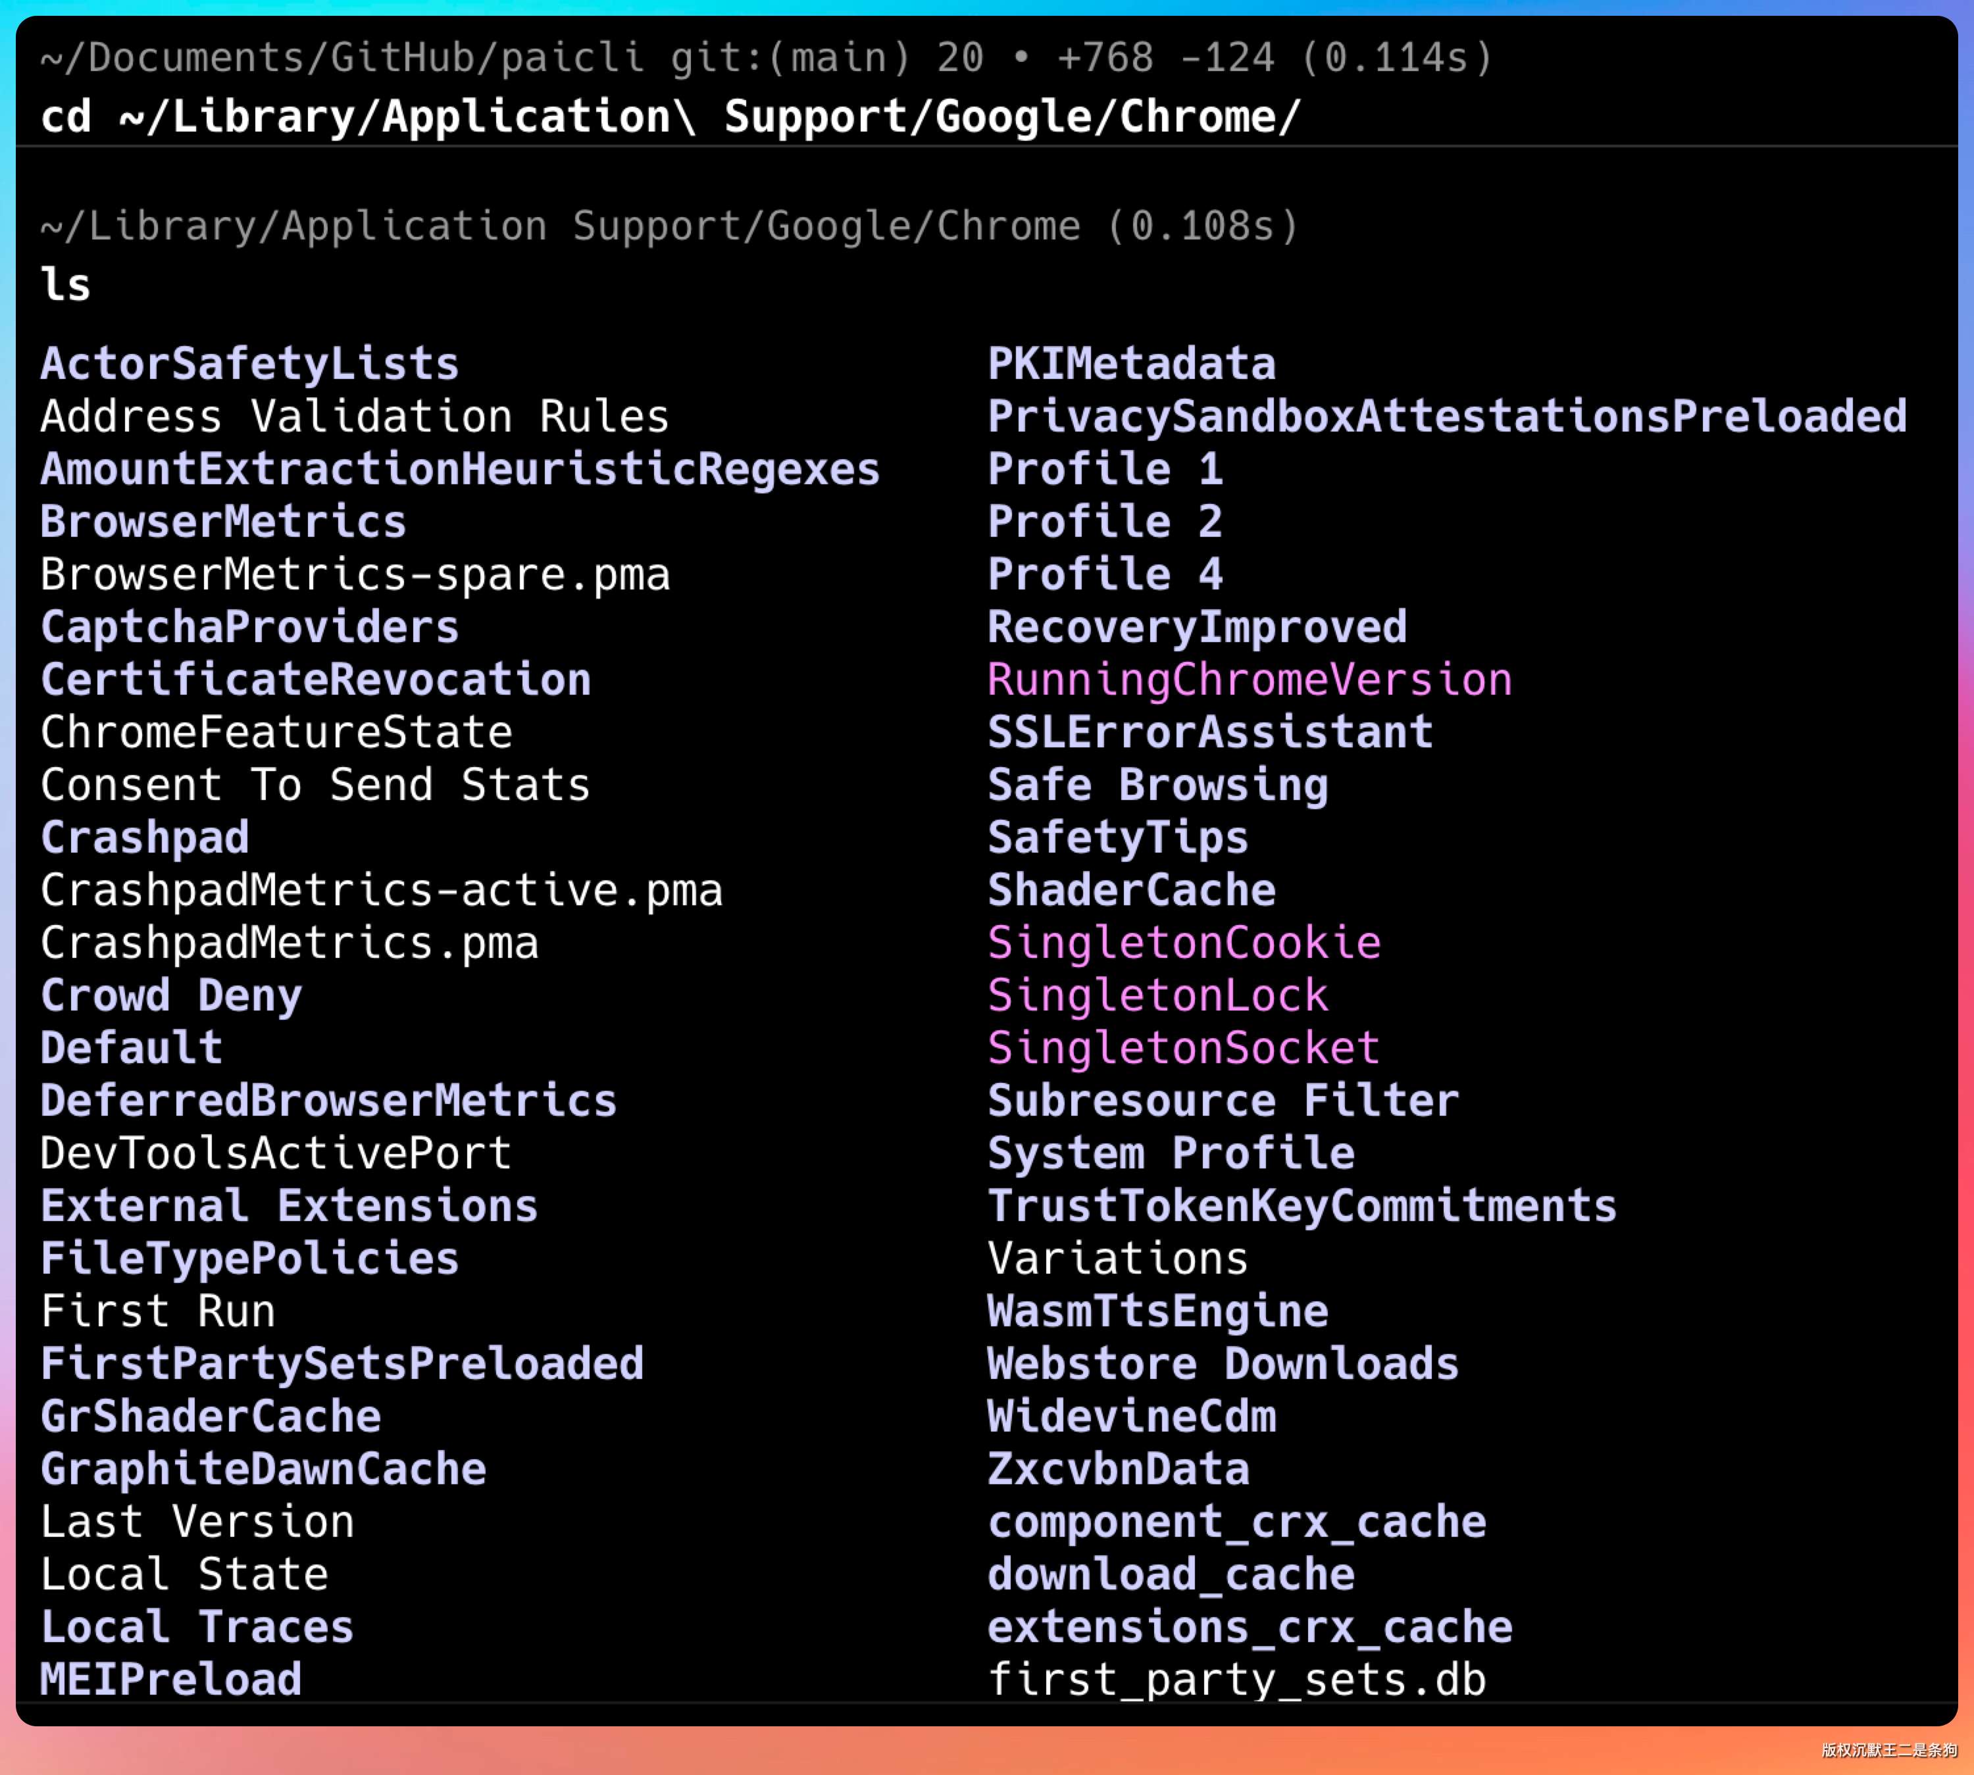Select the "TrustTokenKeyCommitments" directory name
This screenshot has width=1974, height=1775.
pos(1303,1207)
